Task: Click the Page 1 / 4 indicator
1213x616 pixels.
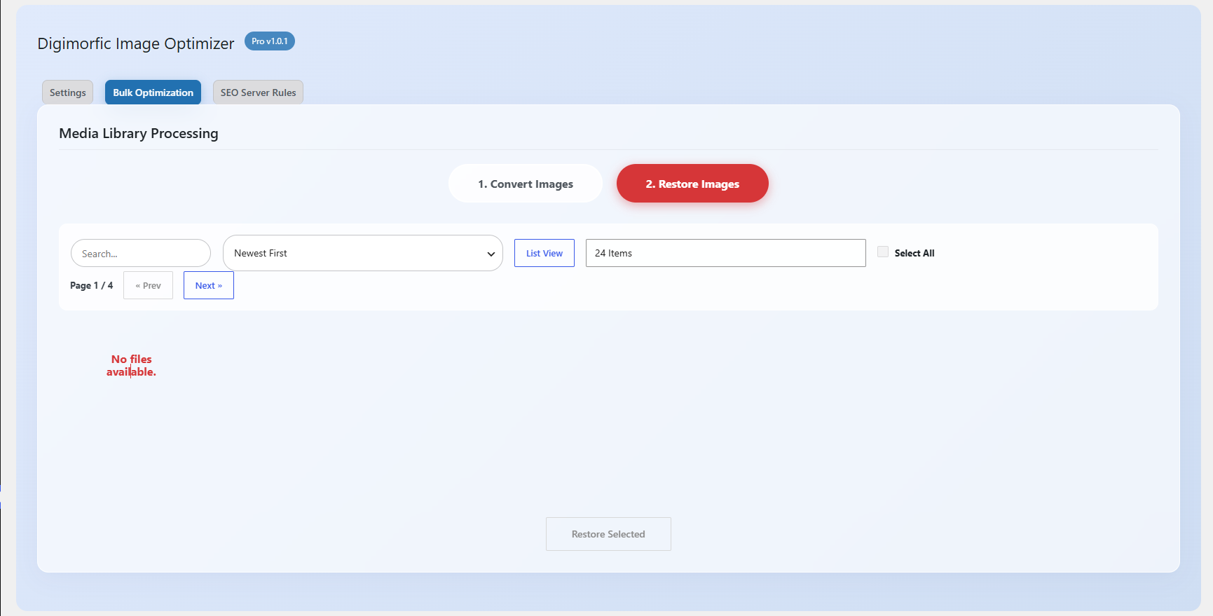Action: pyautogui.click(x=91, y=285)
